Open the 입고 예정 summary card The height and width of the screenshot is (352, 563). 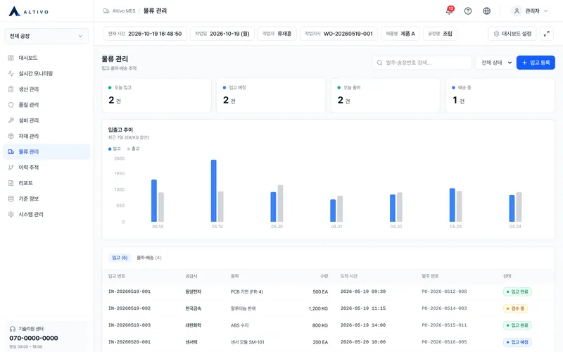click(x=271, y=96)
